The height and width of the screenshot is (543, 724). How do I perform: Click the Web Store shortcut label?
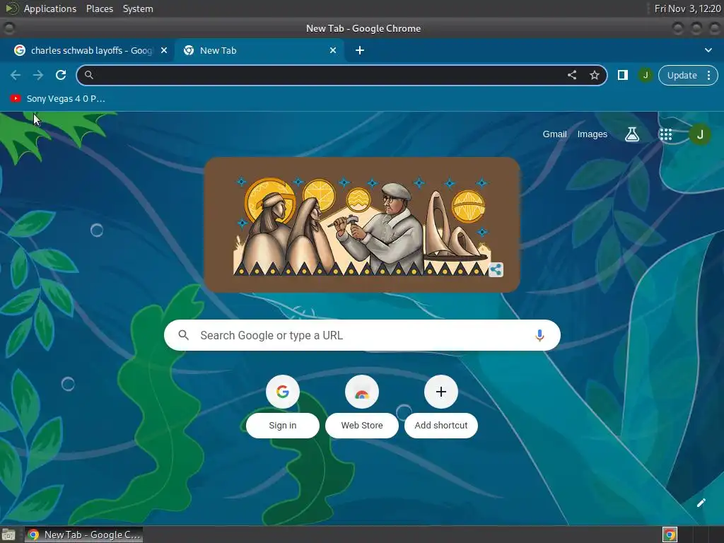[x=362, y=425]
